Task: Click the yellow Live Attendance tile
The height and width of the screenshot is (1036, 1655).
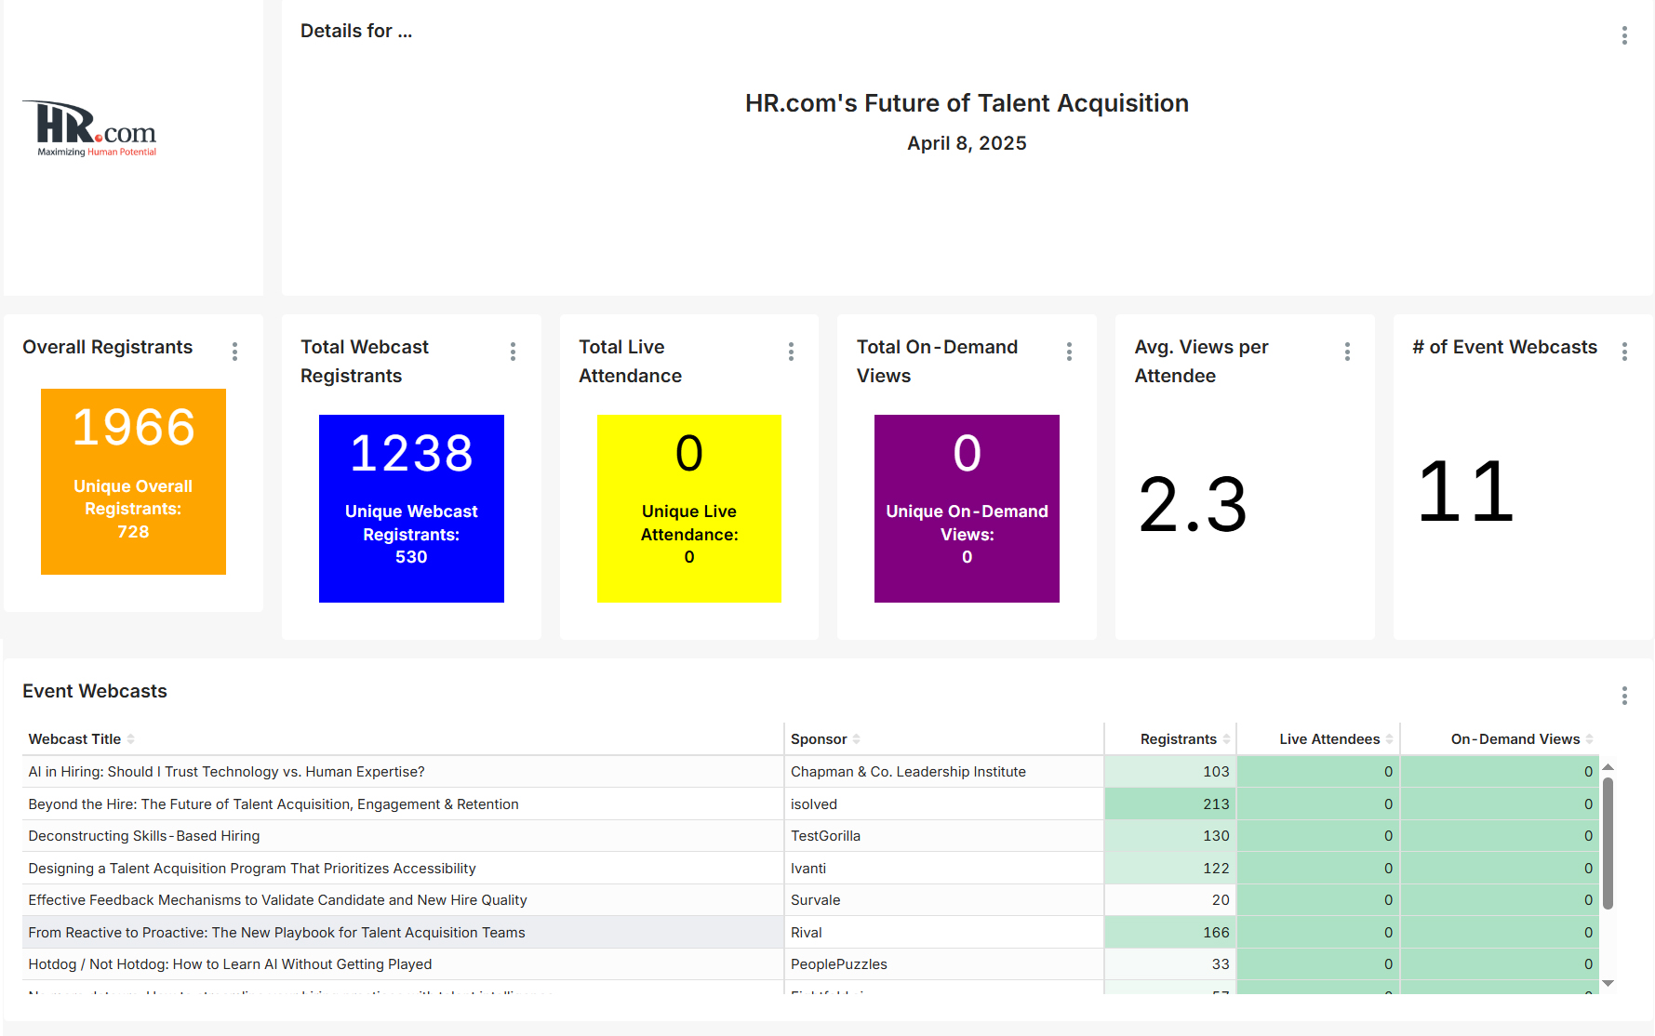Action: click(x=689, y=509)
